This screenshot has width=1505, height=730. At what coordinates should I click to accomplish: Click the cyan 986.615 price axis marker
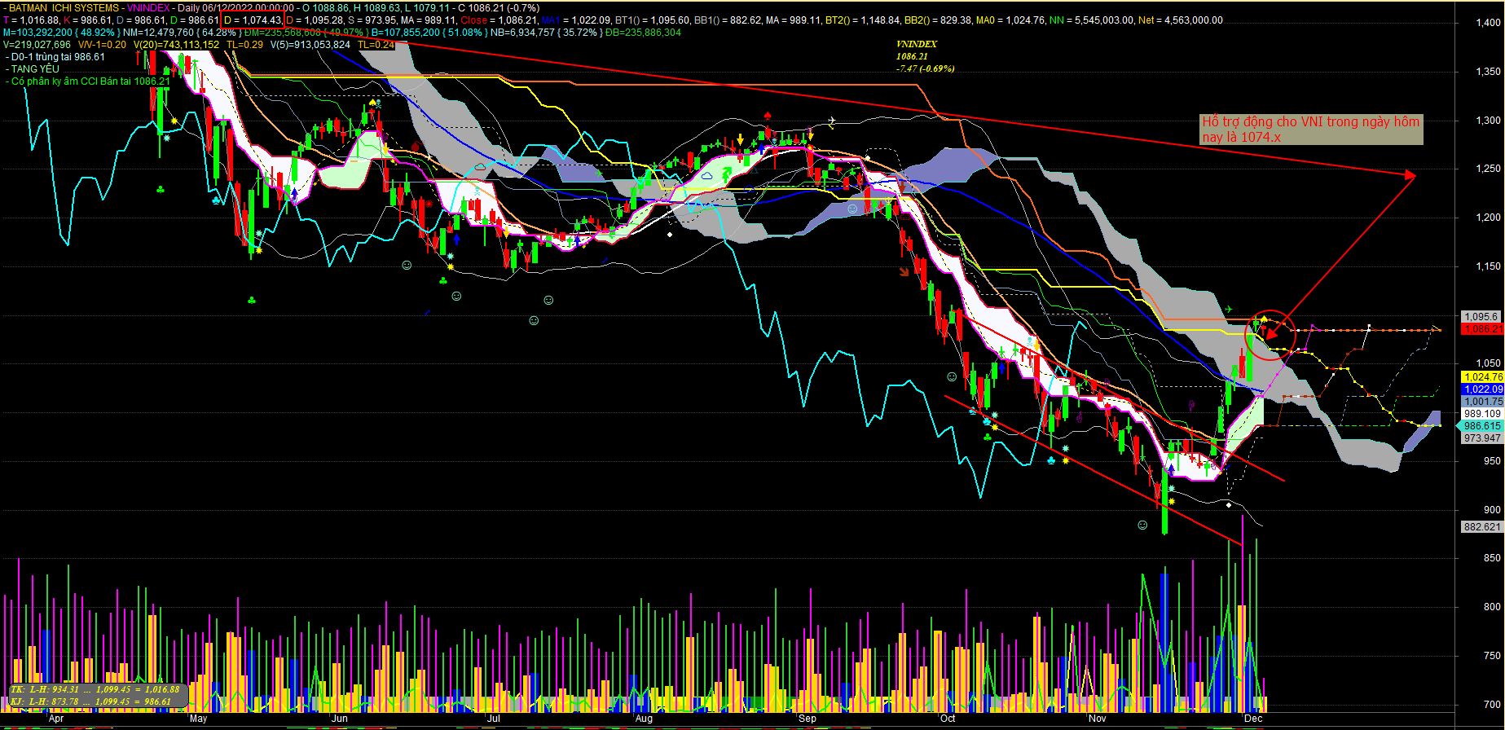(x=1481, y=426)
